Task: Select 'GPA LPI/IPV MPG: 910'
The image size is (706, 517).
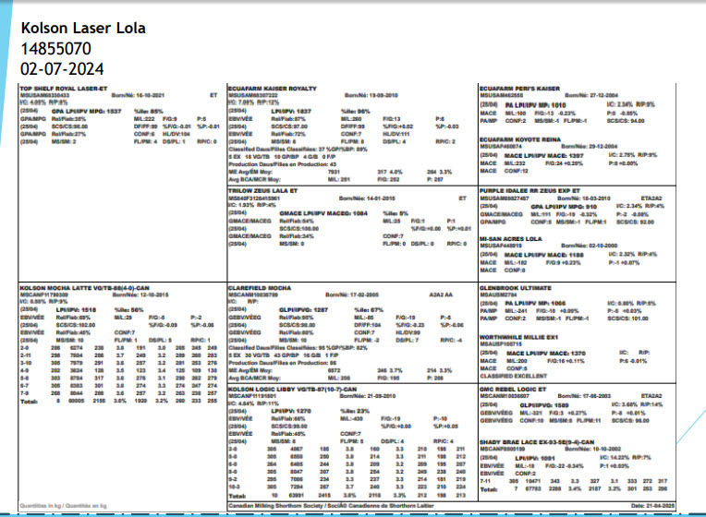Action: 564,207
